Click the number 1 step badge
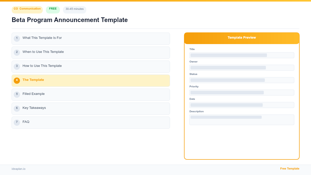Image resolution: width=311 pixels, height=175 pixels. click(17, 39)
